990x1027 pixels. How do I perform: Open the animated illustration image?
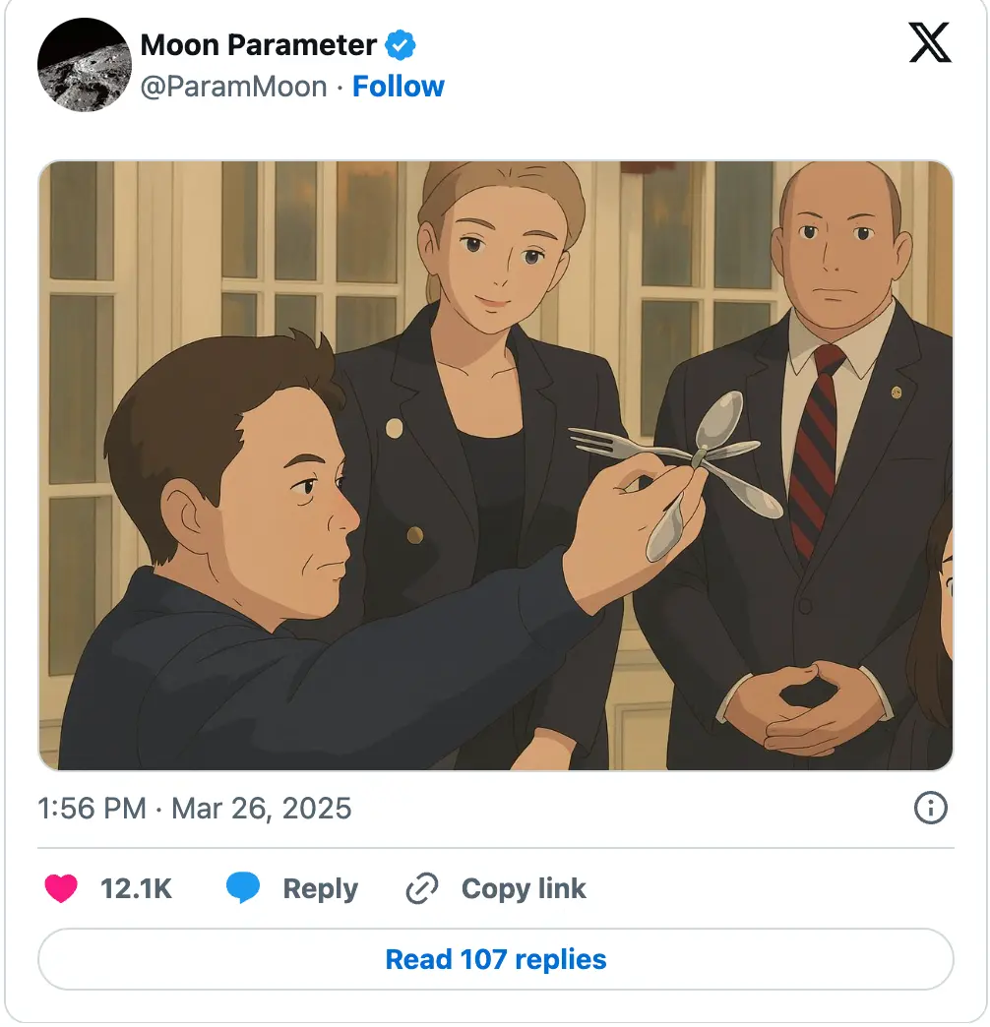pyautogui.click(x=495, y=465)
